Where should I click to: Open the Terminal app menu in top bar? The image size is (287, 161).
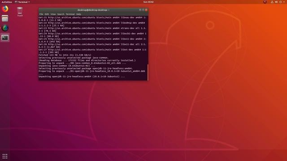click(x=22, y=2)
